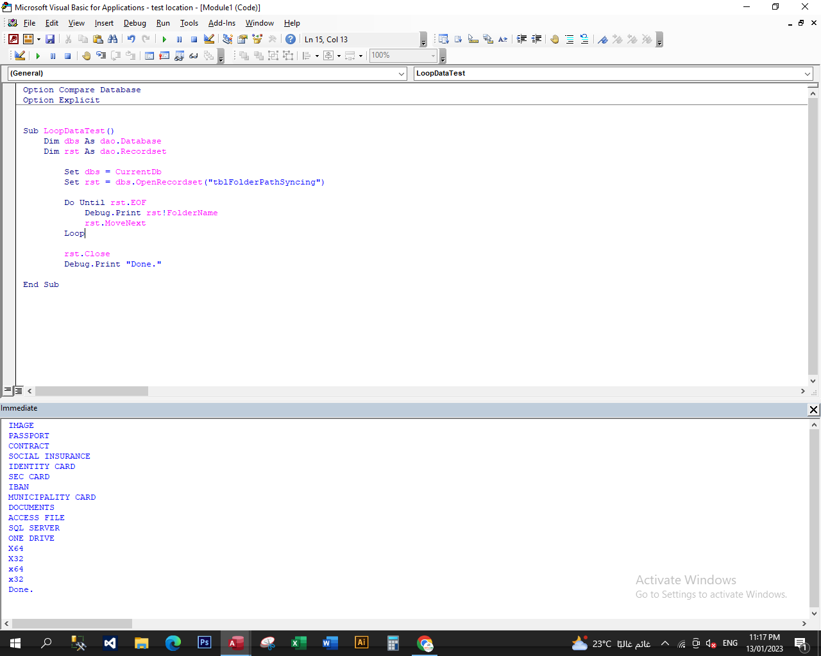Pause execution with the Debug toolbar Break icon
821x656 pixels.
(x=53, y=56)
